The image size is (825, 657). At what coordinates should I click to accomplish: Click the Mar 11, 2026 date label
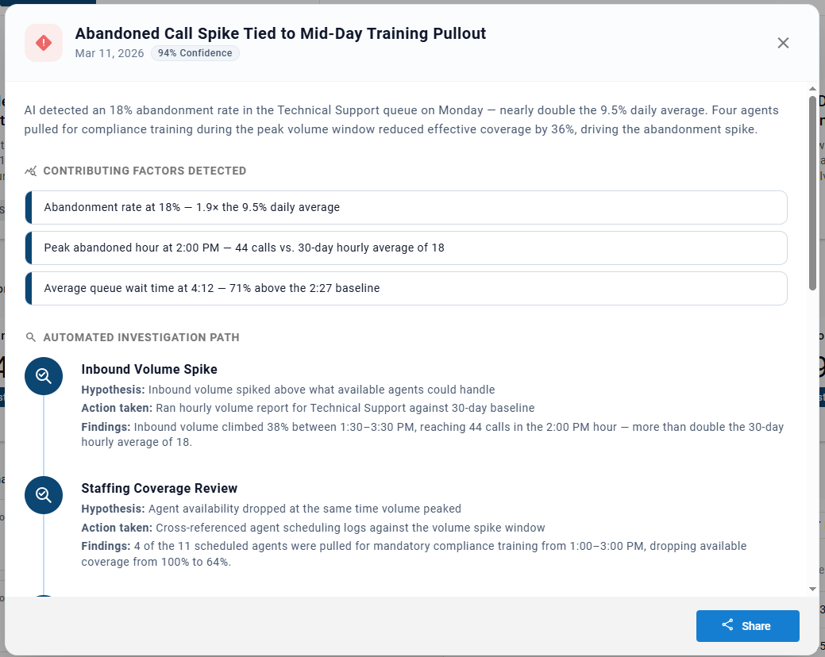point(110,53)
